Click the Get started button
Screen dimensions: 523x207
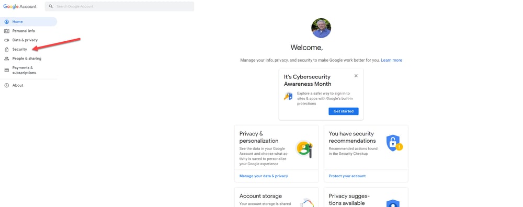click(x=344, y=111)
